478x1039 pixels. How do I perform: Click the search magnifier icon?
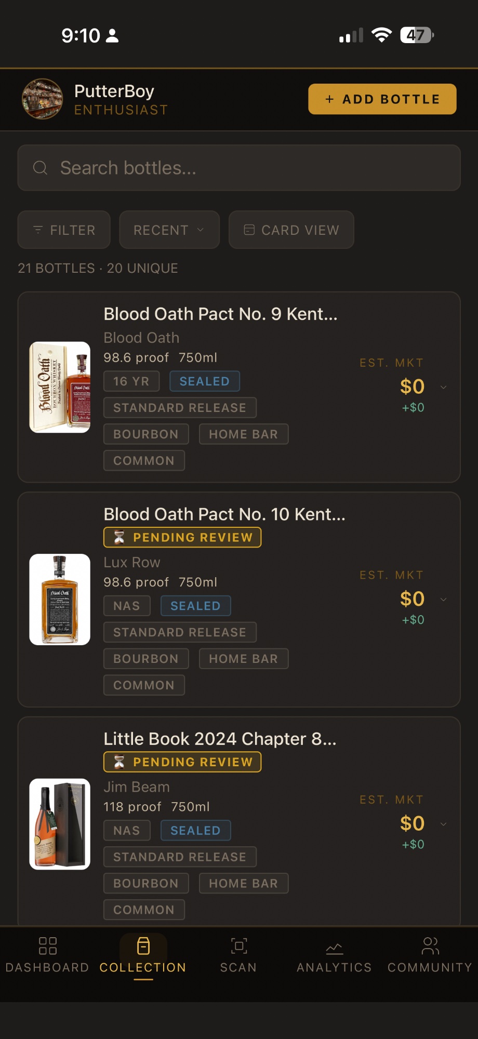pyautogui.click(x=40, y=168)
